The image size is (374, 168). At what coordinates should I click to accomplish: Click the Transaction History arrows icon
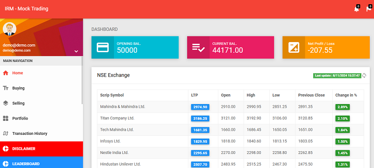point(6,133)
